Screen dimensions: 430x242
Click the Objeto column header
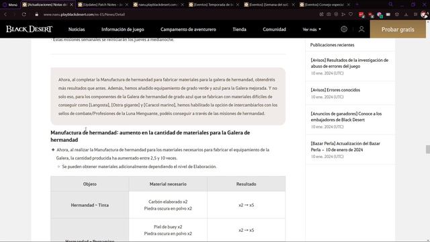89,184
